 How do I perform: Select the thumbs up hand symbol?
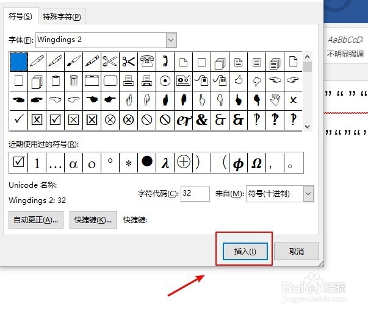coord(239,81)
